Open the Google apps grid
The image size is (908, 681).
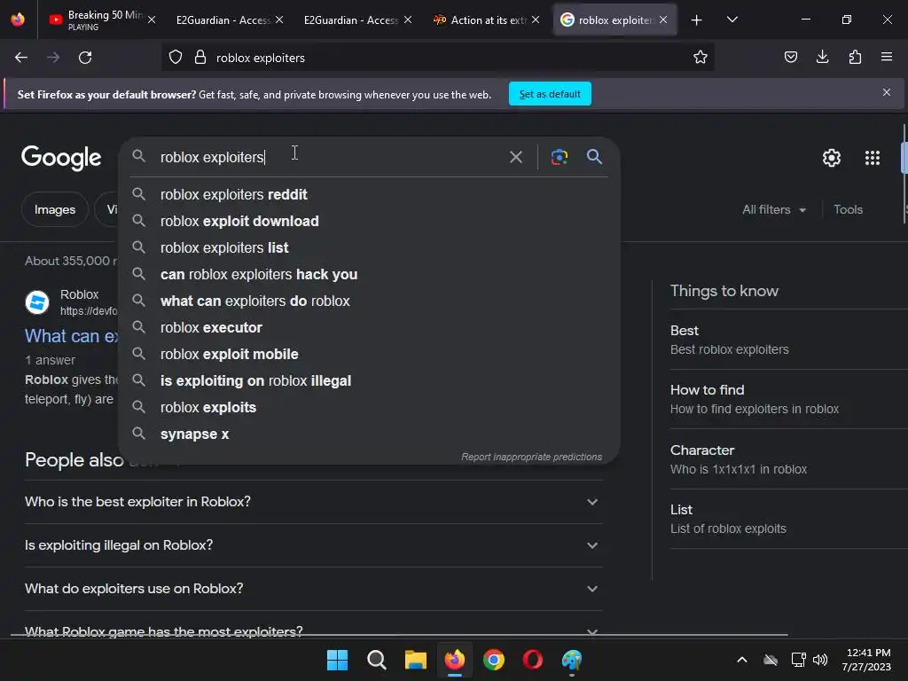point(873,158)
